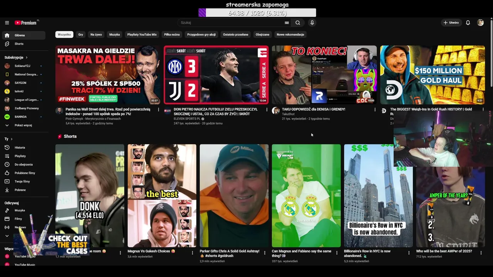Click the search magnifier button

[x=298, y=23]
